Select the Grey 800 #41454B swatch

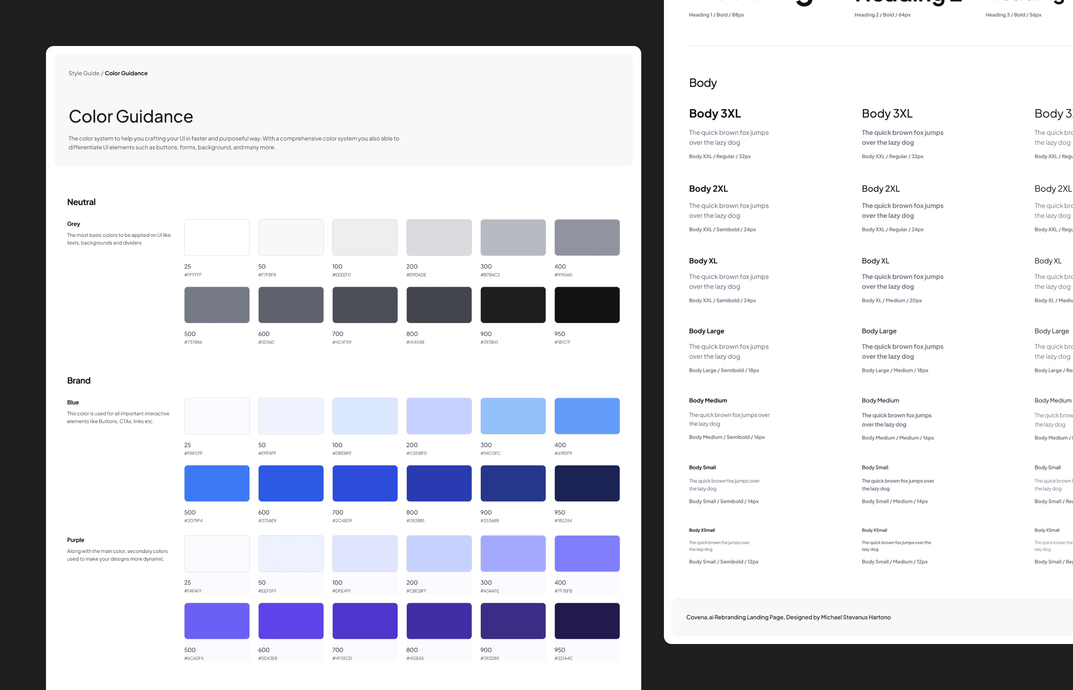coord(439,305)
